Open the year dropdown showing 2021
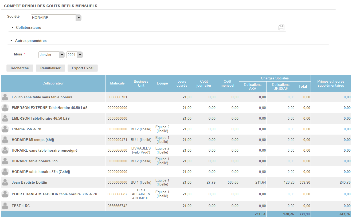The image size is (360, 222). pyautogui.click(x=74, y=55)
